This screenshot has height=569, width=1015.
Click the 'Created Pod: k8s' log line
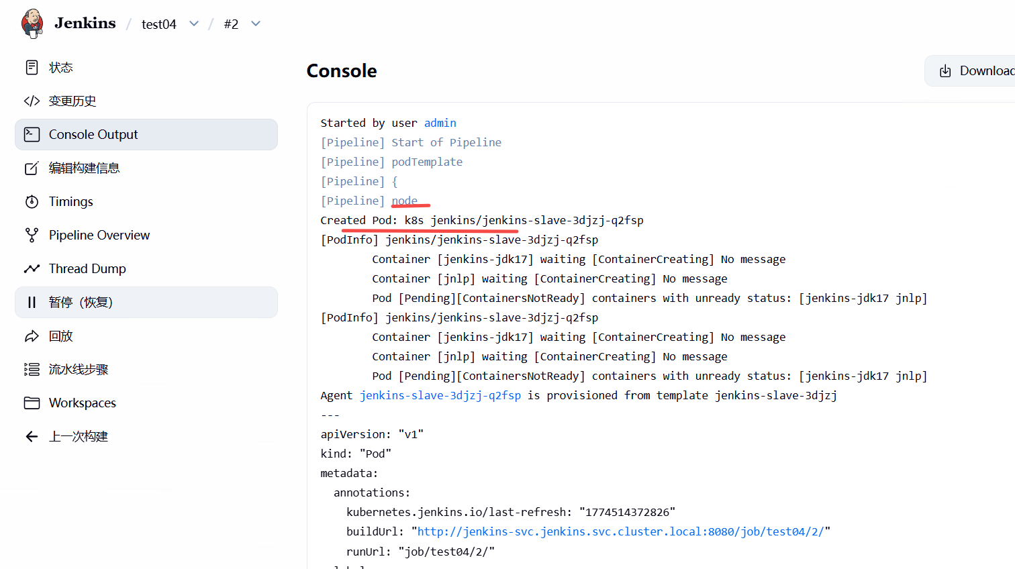(482, 220)
